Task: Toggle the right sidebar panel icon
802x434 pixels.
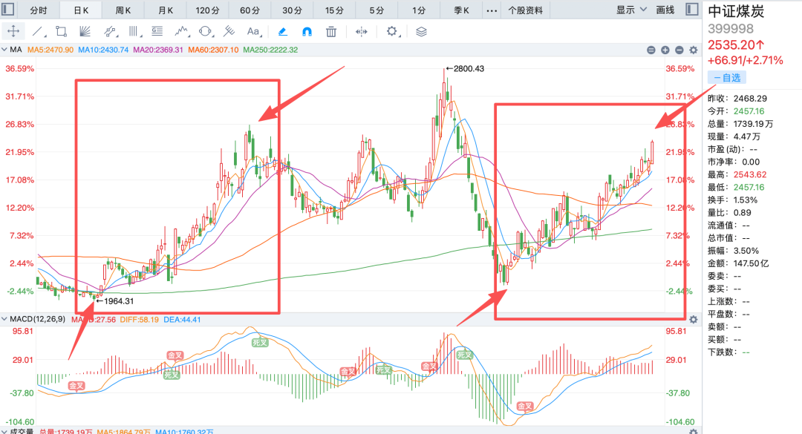Action: (692, 10)
